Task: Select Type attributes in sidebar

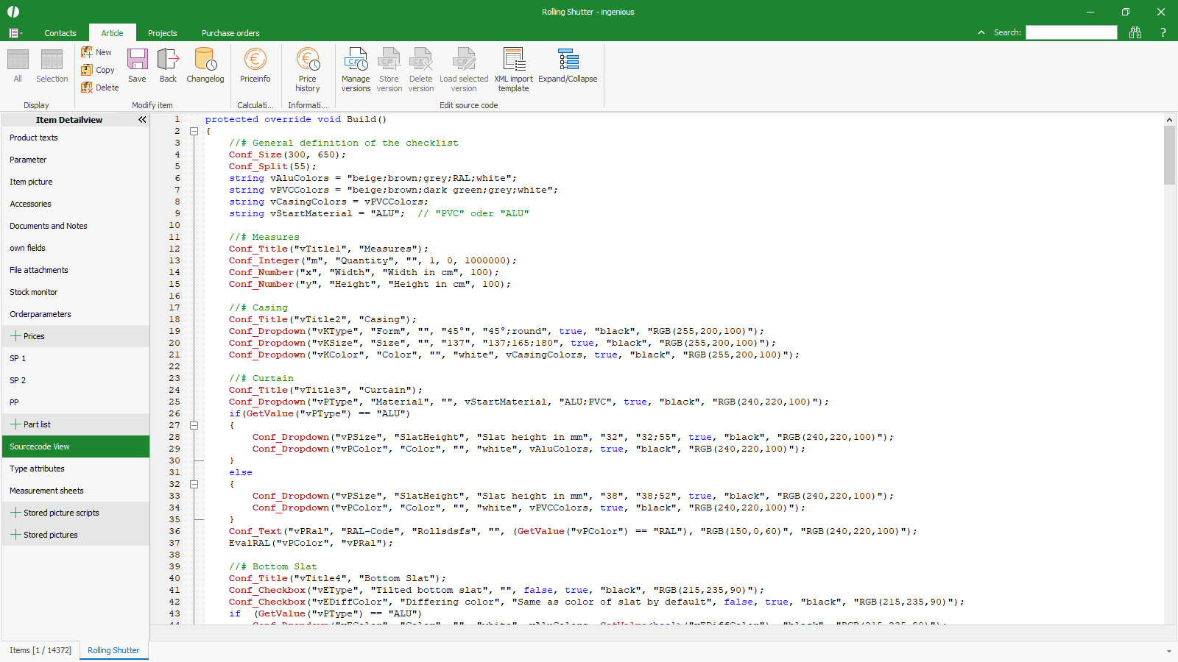Action: tap(37, 469)
